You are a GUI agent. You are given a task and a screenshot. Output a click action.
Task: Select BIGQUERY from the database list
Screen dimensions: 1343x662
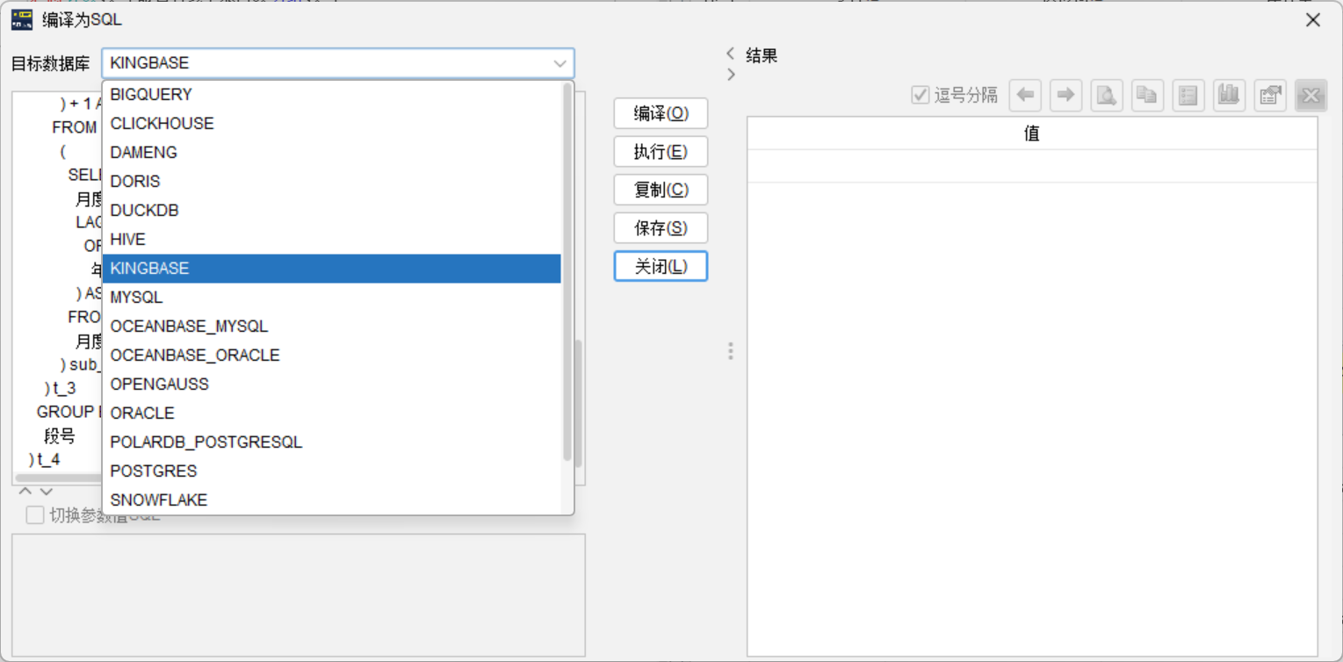332,95
